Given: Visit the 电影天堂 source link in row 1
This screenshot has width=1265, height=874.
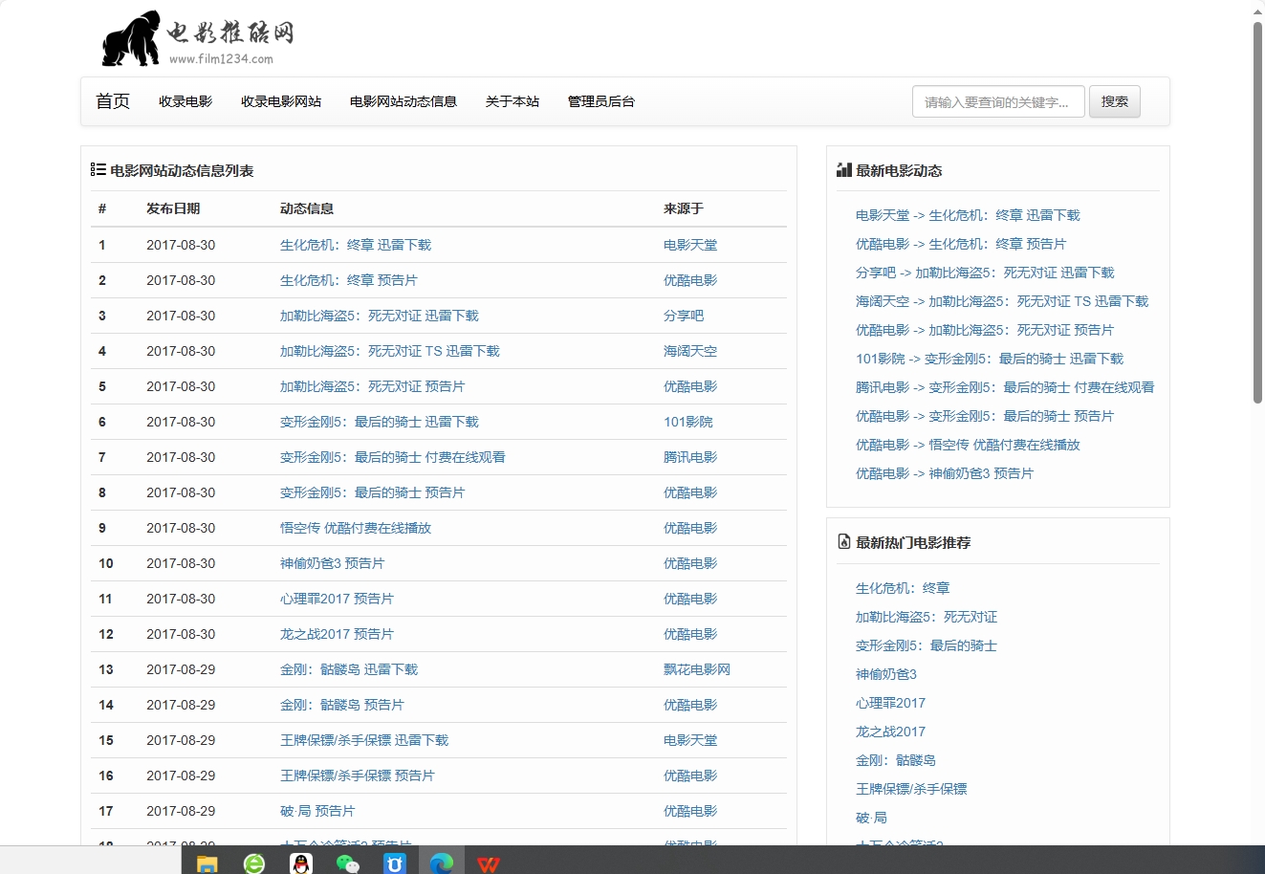Looking at the screenshot, I should (690, 245).
